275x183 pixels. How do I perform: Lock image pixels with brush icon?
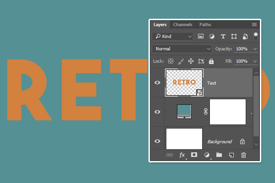(x=181, y=61)
